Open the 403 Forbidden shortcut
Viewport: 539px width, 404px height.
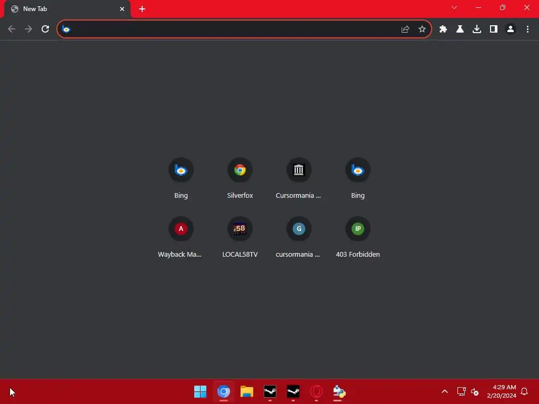click(358, 237)
